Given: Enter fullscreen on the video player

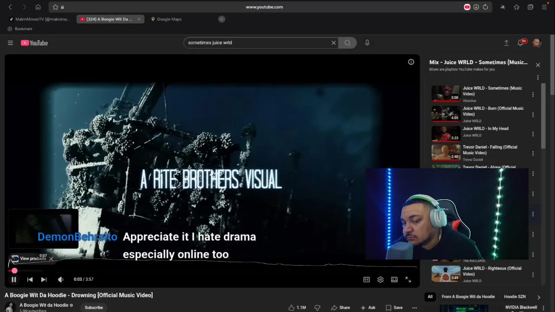Looking at the screenshot, I should 408,279.
